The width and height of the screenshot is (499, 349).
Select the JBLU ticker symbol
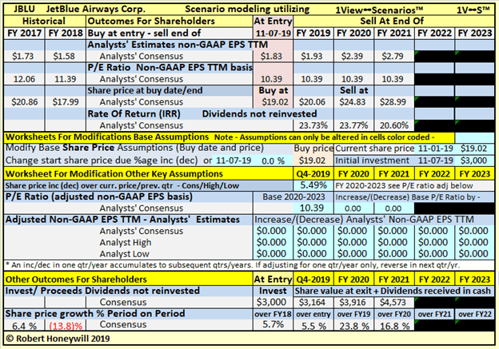click(x=24, y=9)
